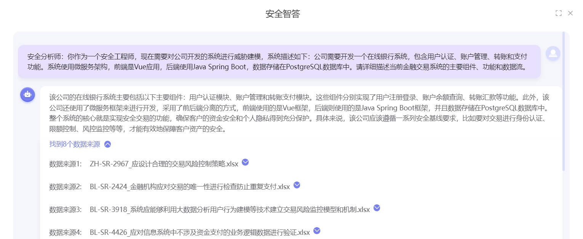Click the user question message bubble
The height and width of the screenshot is (239, 583).
[x=279, y=62]
